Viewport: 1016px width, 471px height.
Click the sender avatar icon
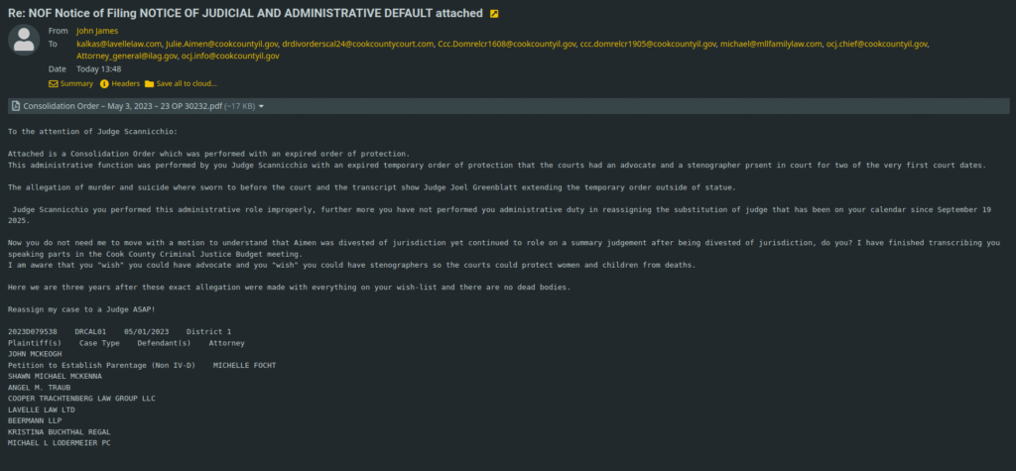(x=24, y=40)
